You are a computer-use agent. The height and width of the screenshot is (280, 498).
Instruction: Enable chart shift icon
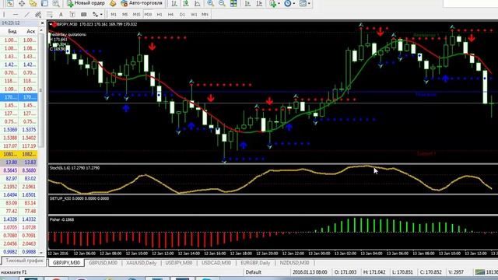259,3
